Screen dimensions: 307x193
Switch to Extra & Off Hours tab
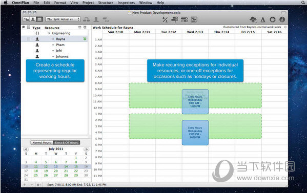coord(67,143)
